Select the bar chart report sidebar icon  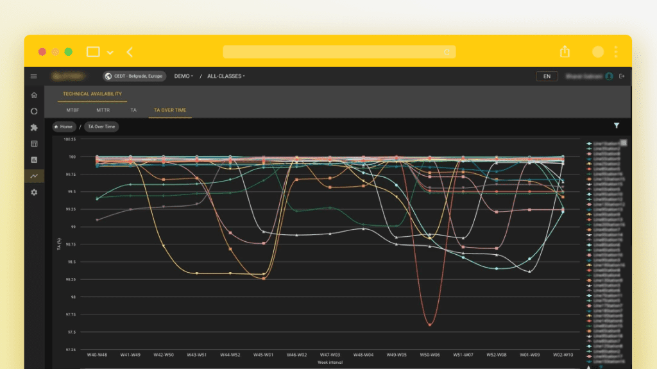click(x=34, y=159)
